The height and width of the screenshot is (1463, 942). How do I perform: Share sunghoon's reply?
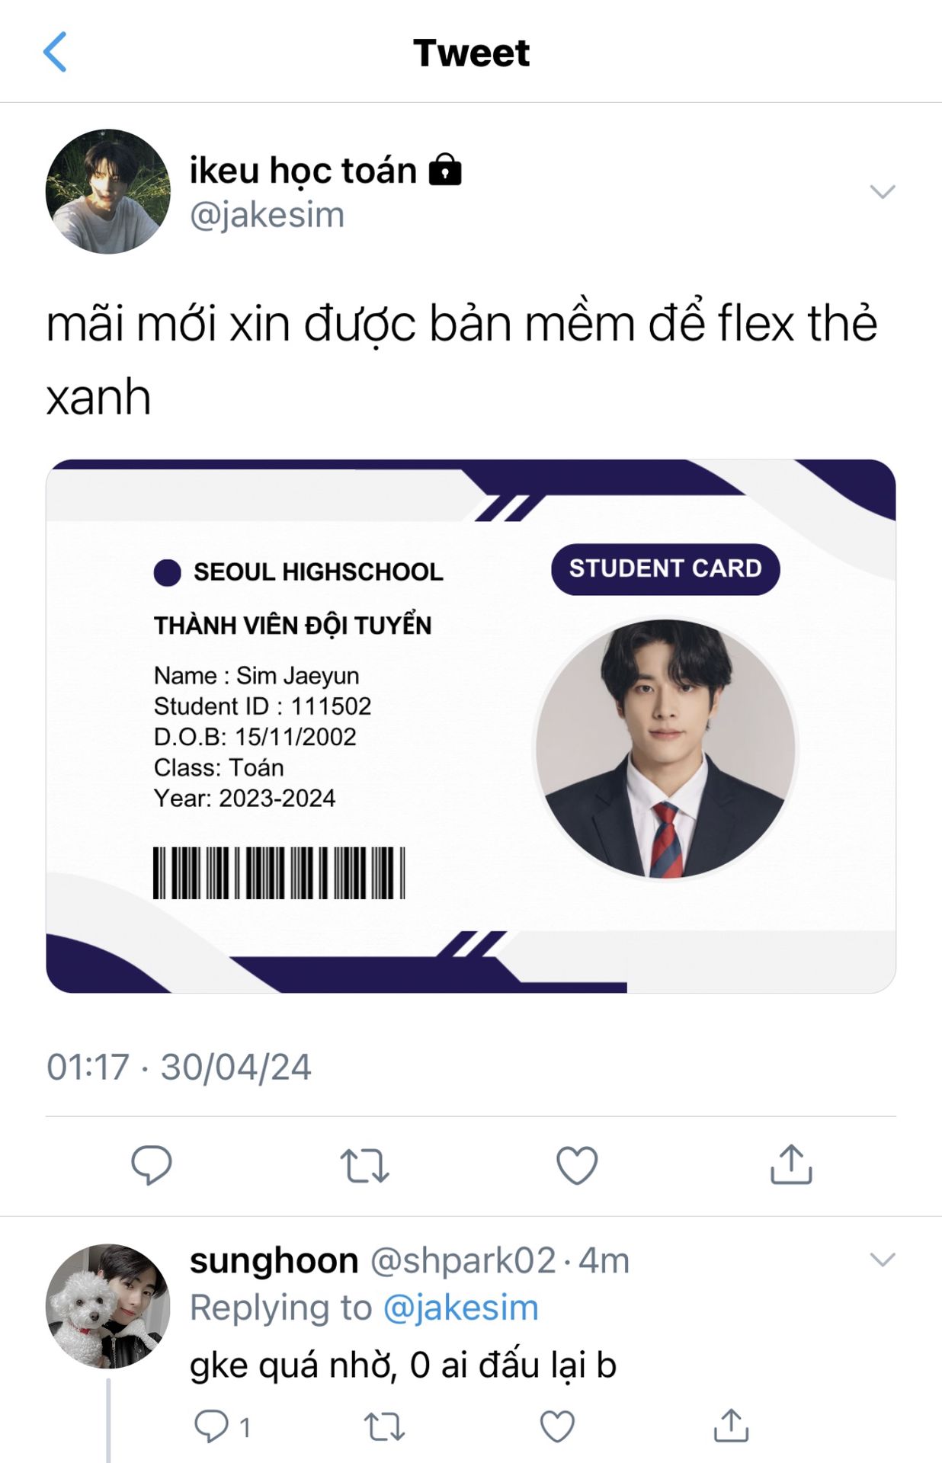click(731, 1426)
